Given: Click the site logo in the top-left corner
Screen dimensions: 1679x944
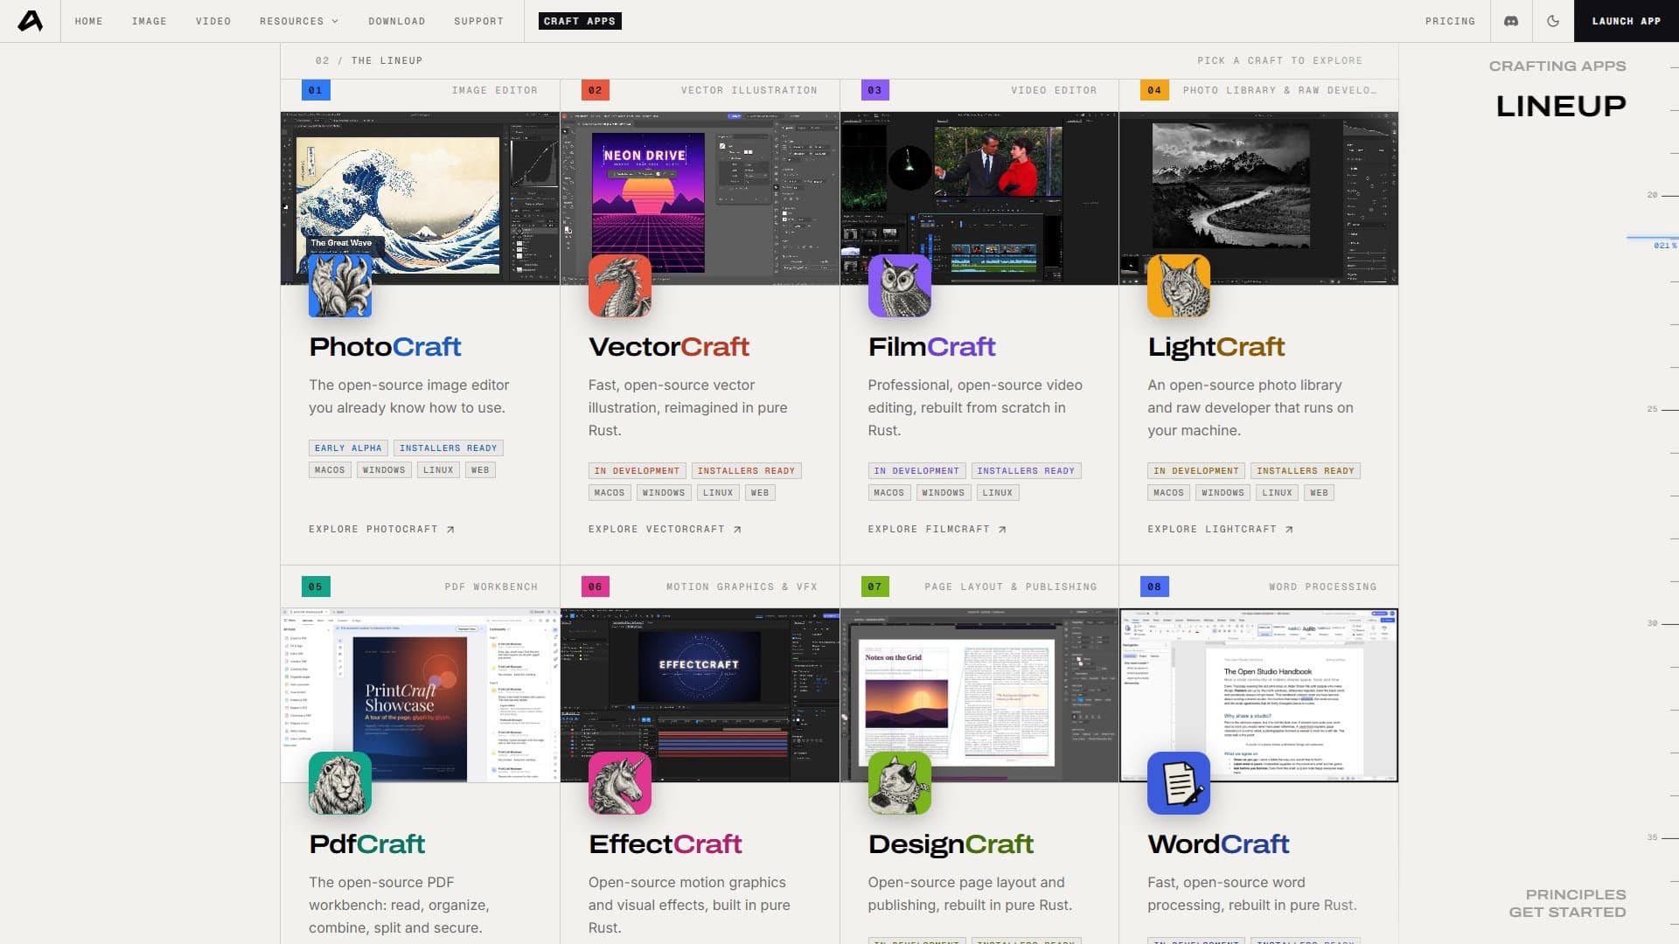Looking at the screenshot, I should [x=30, y=21].
